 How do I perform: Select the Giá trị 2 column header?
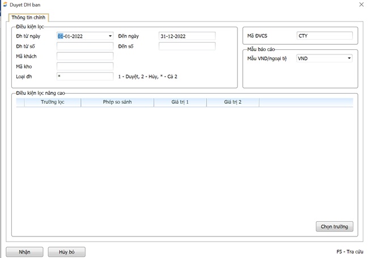(232, 103)
